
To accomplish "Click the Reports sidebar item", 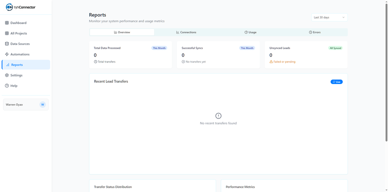I will click(26, 65).
